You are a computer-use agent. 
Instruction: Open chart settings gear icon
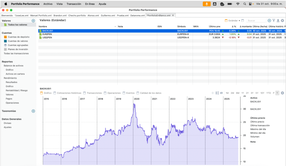point(282,93)
